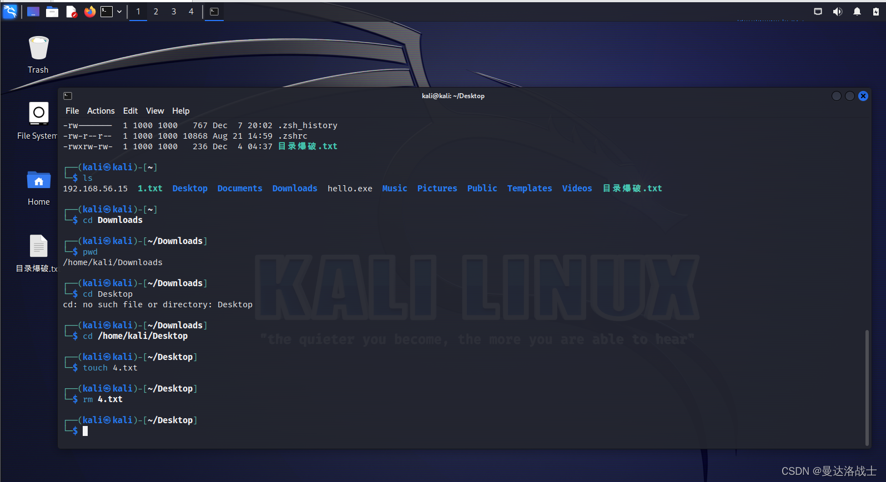This screenshot has width=886, height=482.
Task: Switch to workspace 3
Action: tap(174, 12)
